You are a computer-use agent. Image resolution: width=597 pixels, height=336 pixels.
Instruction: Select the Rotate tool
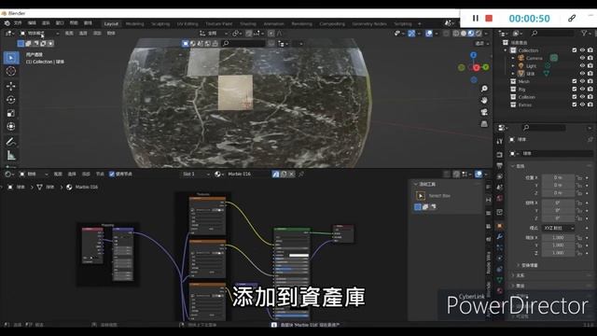pyautogui.click(x=11, y=100)
